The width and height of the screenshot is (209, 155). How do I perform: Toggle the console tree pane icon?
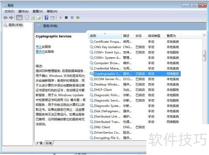coord(19,18)
